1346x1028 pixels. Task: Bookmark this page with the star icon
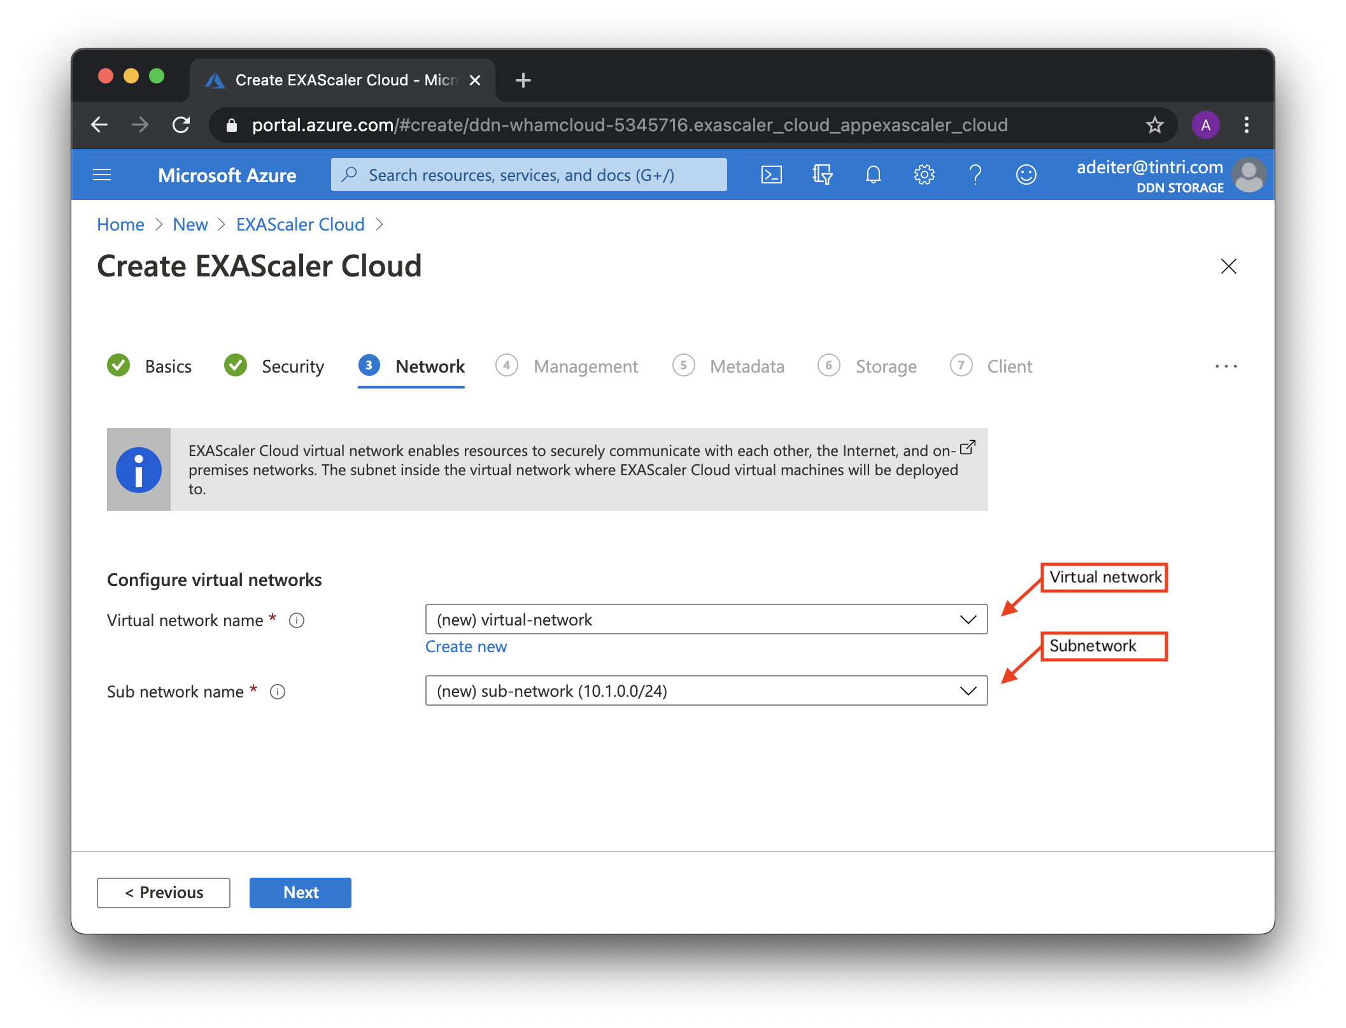(1154, 125)
